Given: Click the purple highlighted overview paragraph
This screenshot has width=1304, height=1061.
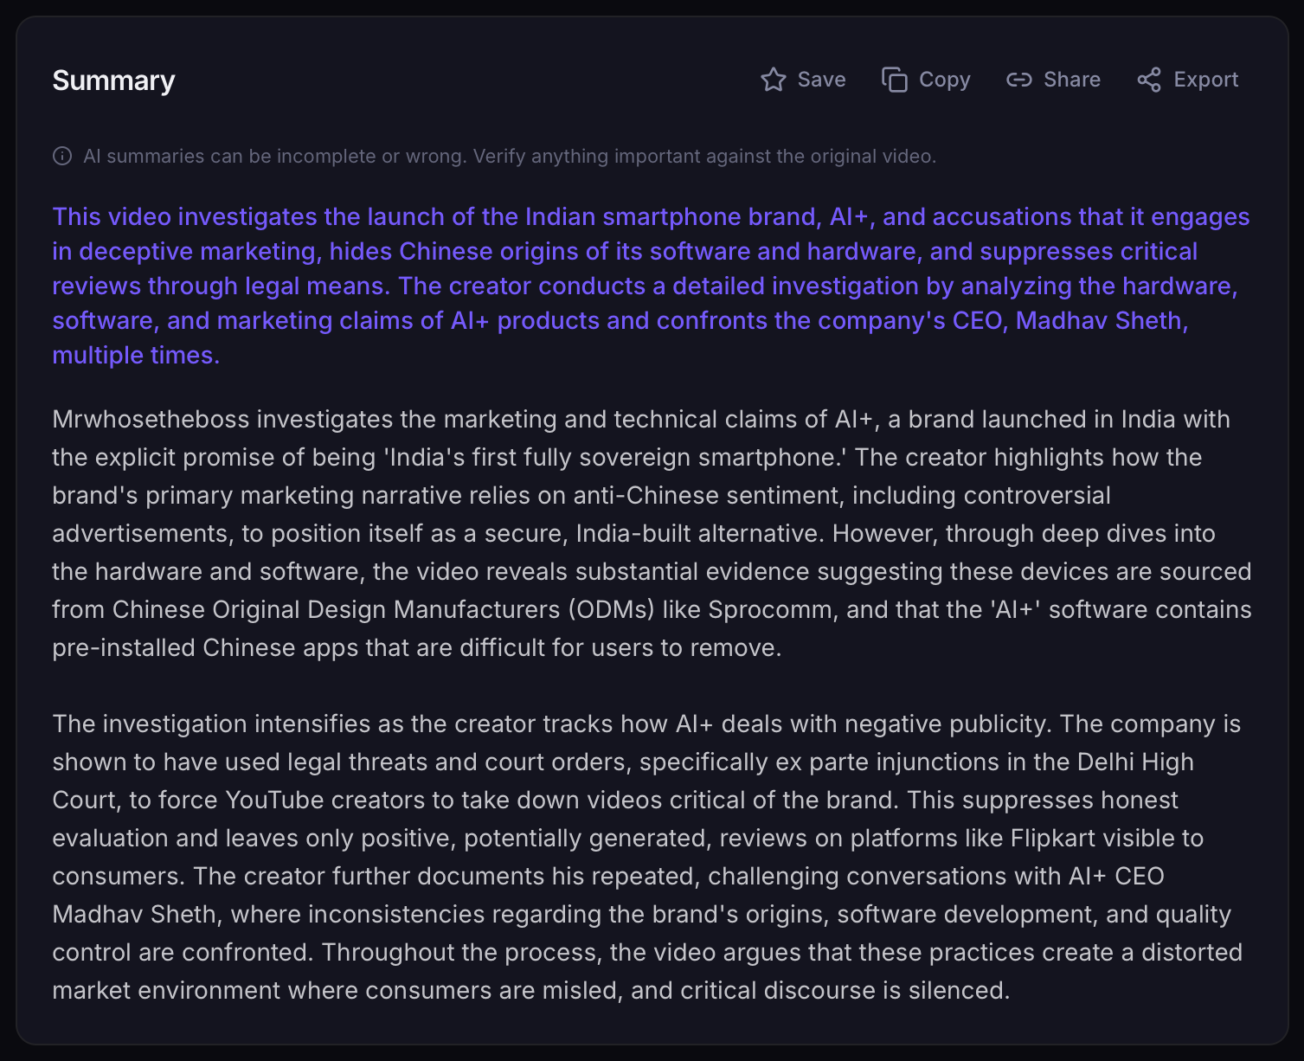Looking at the screenshot, I should click(x=652, y=286).
